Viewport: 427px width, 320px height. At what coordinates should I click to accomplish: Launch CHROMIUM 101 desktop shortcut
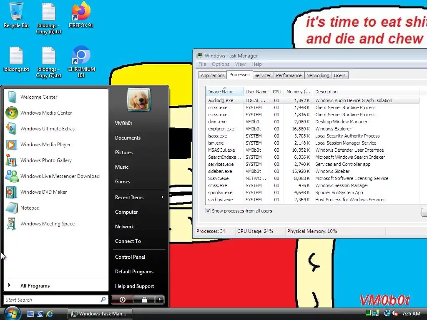point(81,62)
